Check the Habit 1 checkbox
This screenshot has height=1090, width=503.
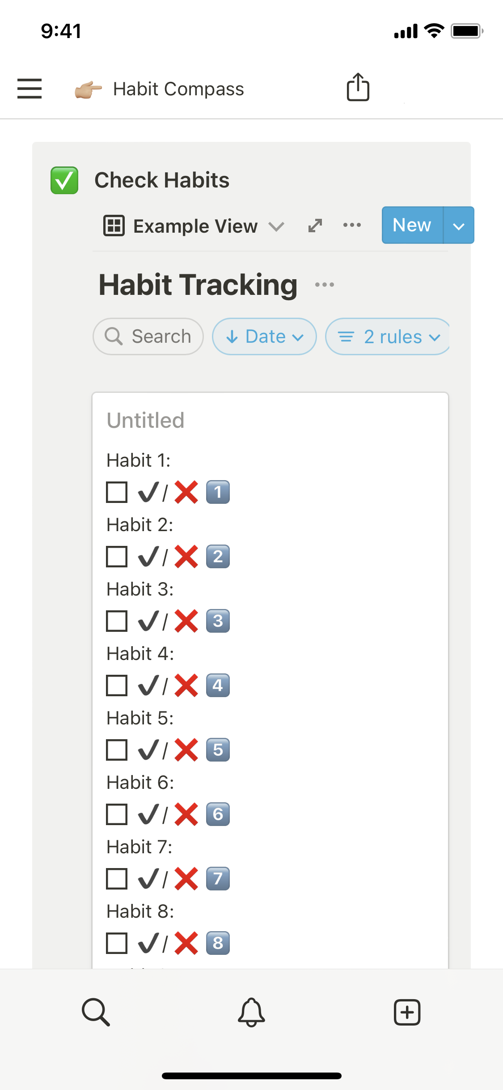(x=117, y=492)
